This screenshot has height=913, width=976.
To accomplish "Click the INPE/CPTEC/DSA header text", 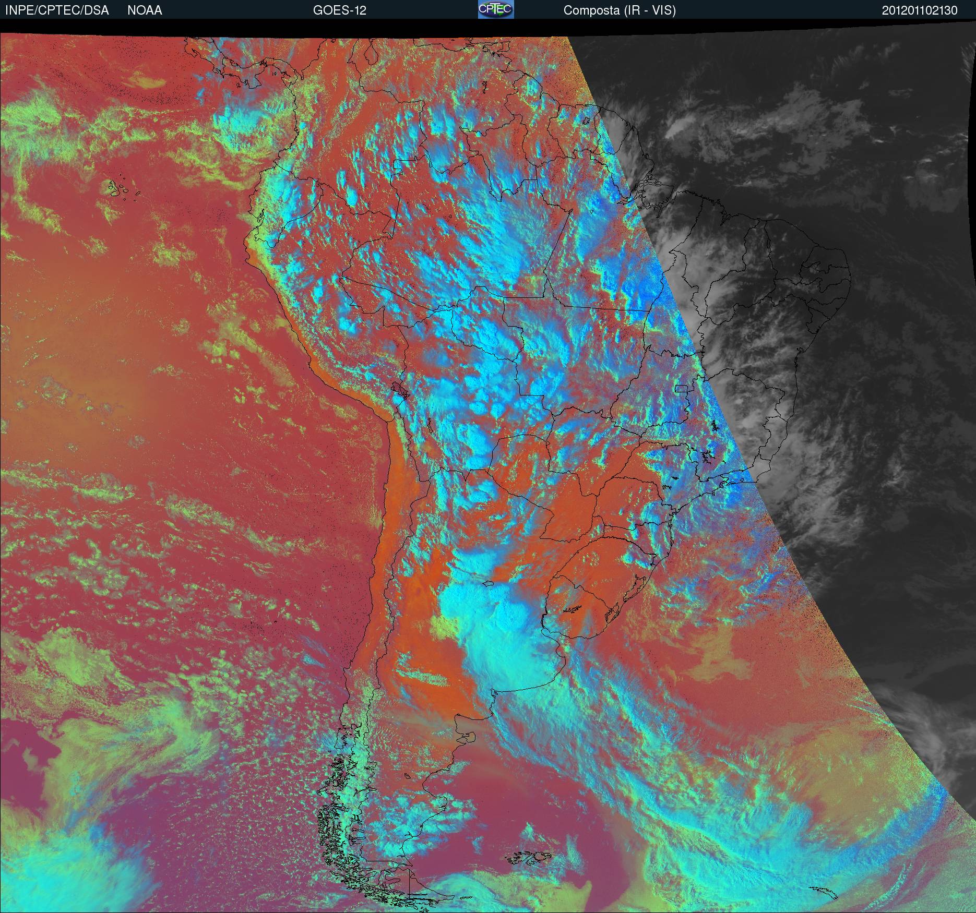I will (x=57, y=10).
